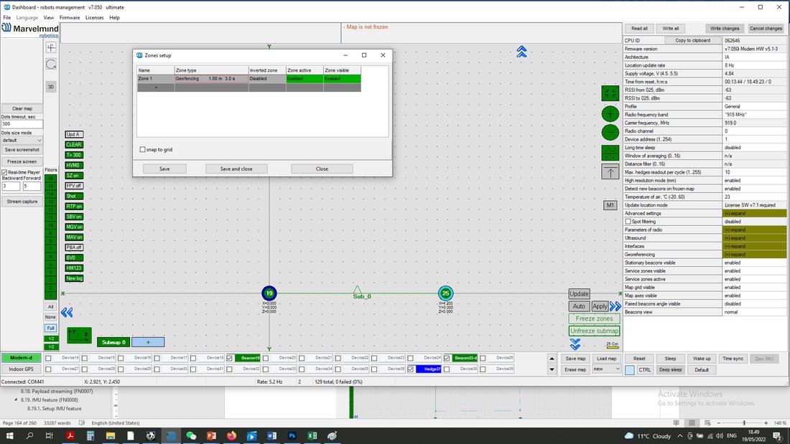Image resolution: width=790 pixels, height=444 pixels.
Task: Open the Licenses menu
Action: (x=94, y=18)
